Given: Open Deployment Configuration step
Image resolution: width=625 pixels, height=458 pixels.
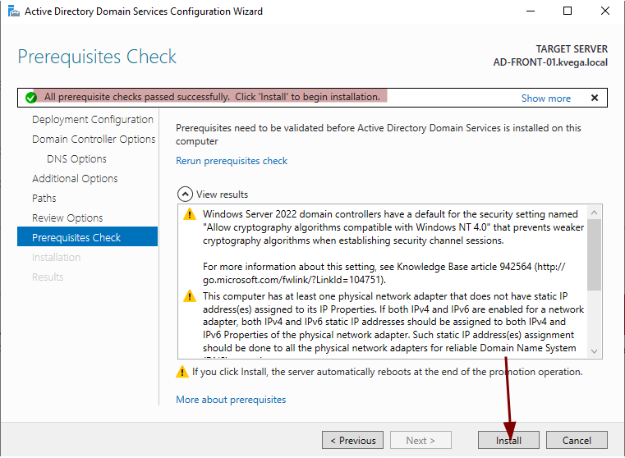Looking at the screenshot, I should tap(93, 120).
